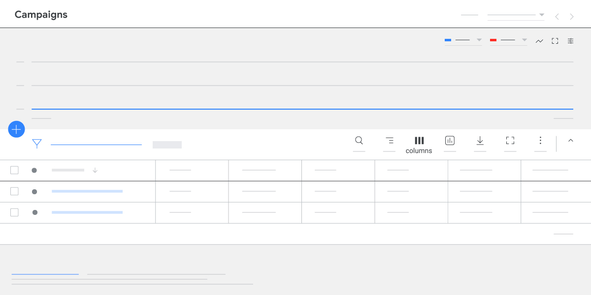Screen dimensions: 591x295
Task: Open the filter funnel for campaigns
Action: tap(36, 143)
